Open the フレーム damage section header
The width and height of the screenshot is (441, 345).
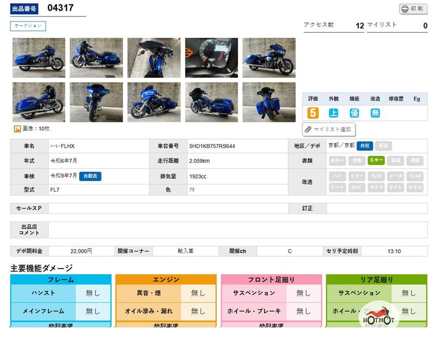61,279
